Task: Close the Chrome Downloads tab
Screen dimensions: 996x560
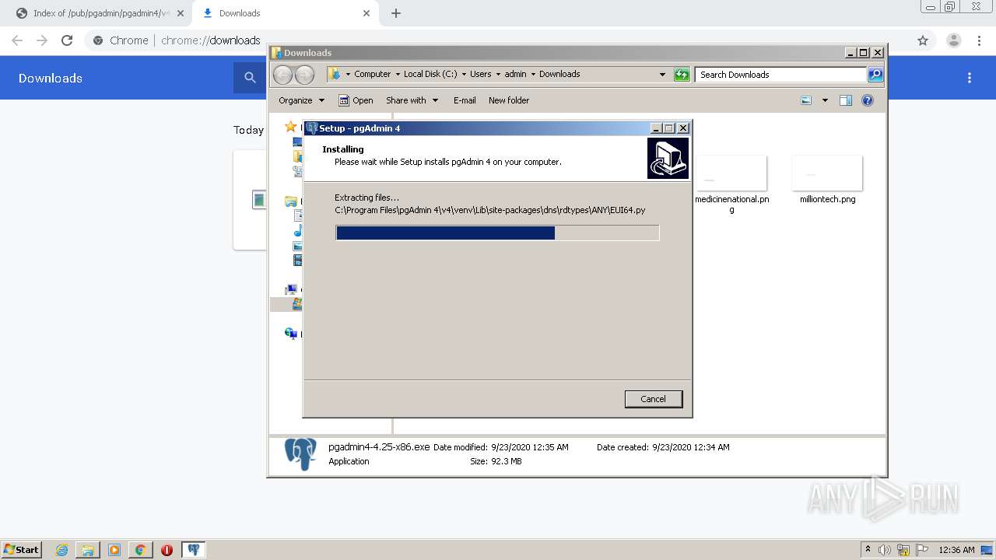Action: (366, 13)
